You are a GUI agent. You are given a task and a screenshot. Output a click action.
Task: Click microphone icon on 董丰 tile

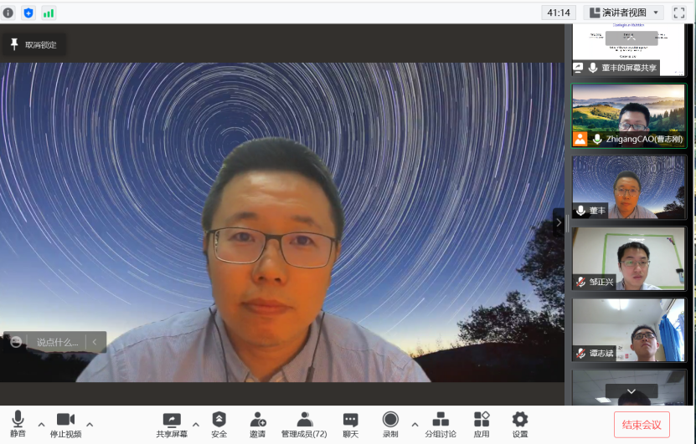pyautogui.click(x=580, y=211)
